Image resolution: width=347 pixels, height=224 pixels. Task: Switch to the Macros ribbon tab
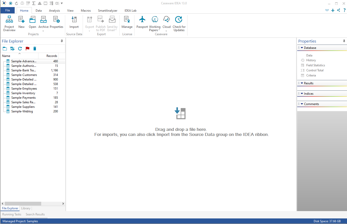click(x=86, y=11)
